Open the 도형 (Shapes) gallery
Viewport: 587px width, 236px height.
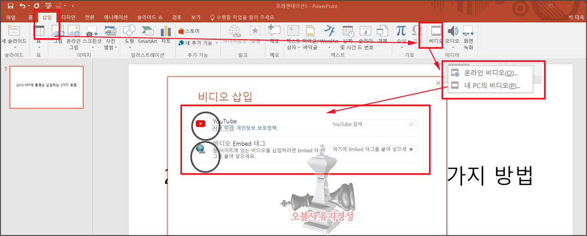click(129, 31)
